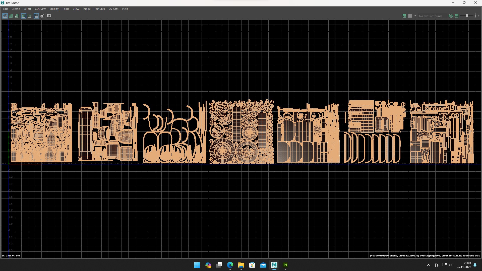Click the isolate select dashed-circle icon

(x=42, y=16)
